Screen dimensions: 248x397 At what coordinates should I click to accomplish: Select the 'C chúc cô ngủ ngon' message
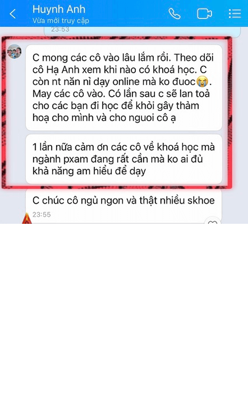coord(124,206)
